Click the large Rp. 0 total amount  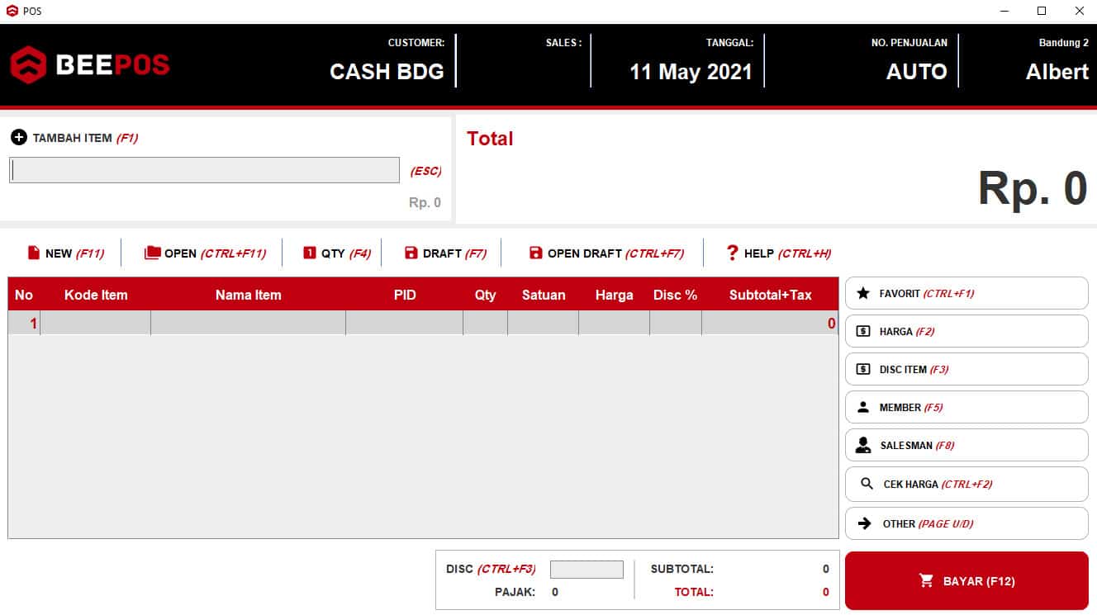click(x=1033, y=188)
